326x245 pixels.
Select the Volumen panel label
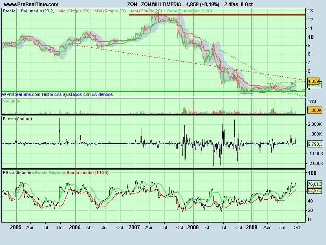tap(11, 101)
